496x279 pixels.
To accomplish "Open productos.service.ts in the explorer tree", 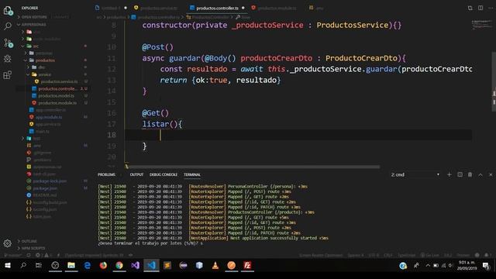I will [59, 81].
